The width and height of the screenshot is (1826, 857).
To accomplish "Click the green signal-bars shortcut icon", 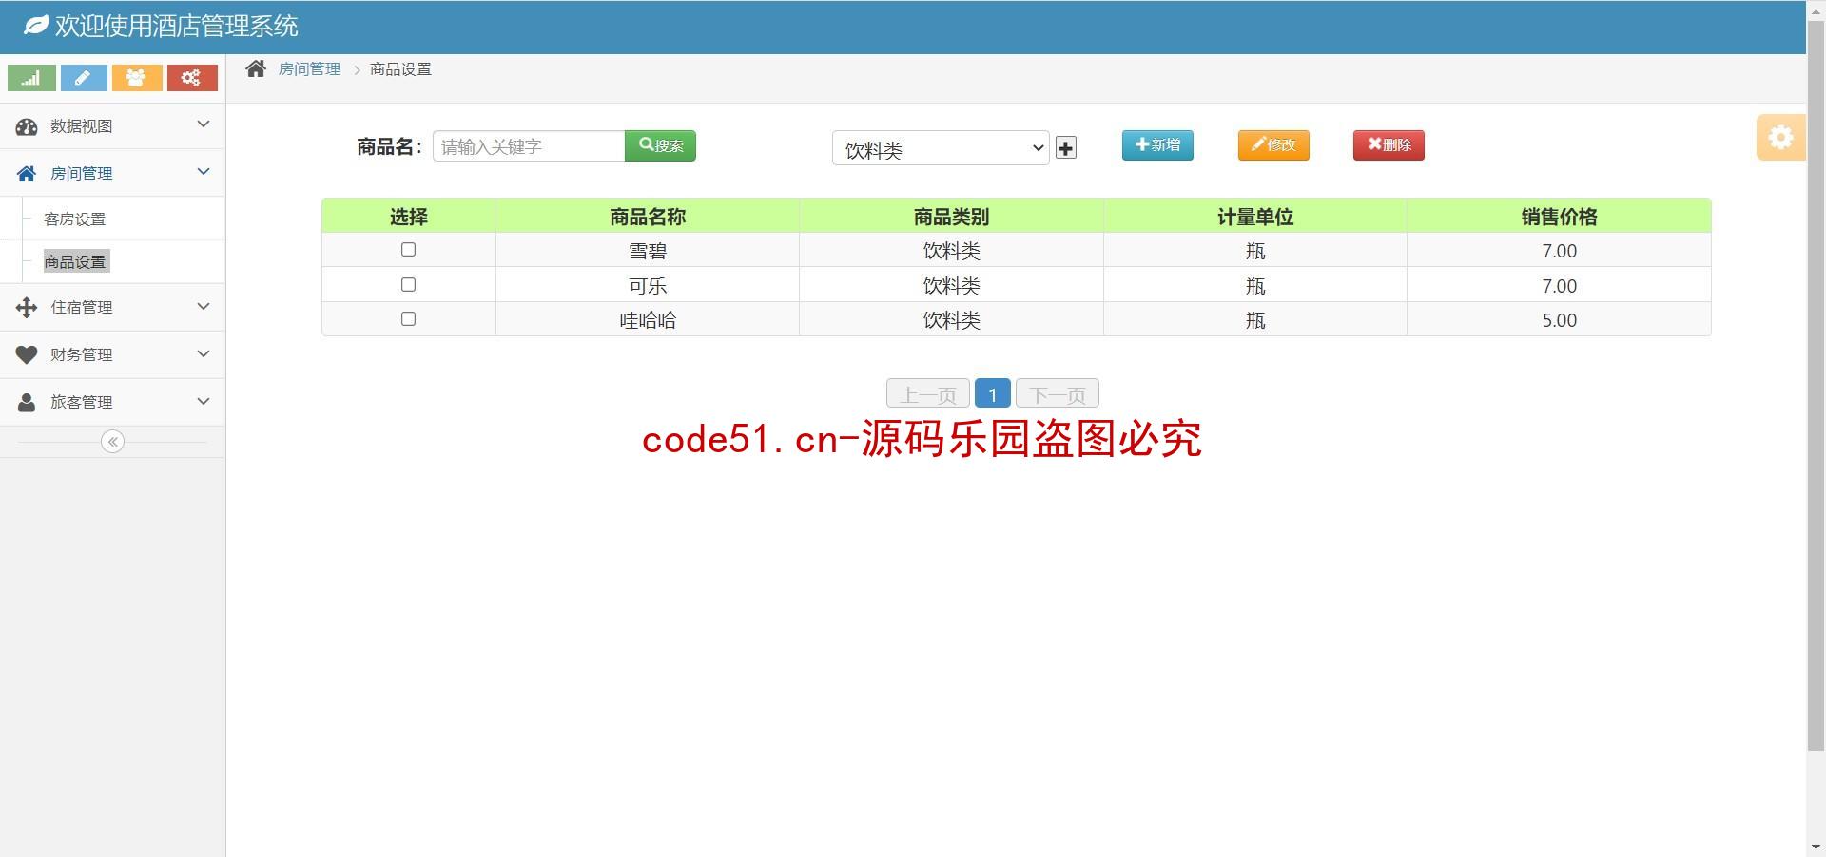I will pos(31,78).
